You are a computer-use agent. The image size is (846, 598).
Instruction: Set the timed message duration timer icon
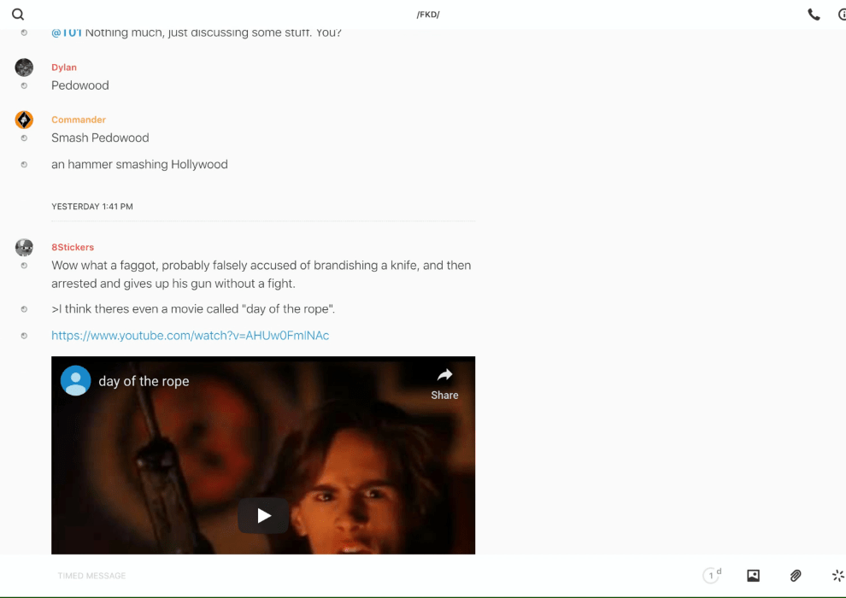pyautogui.click(x=711, y=576)
